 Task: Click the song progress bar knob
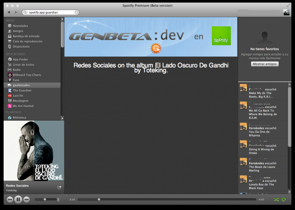click(99, 200)
